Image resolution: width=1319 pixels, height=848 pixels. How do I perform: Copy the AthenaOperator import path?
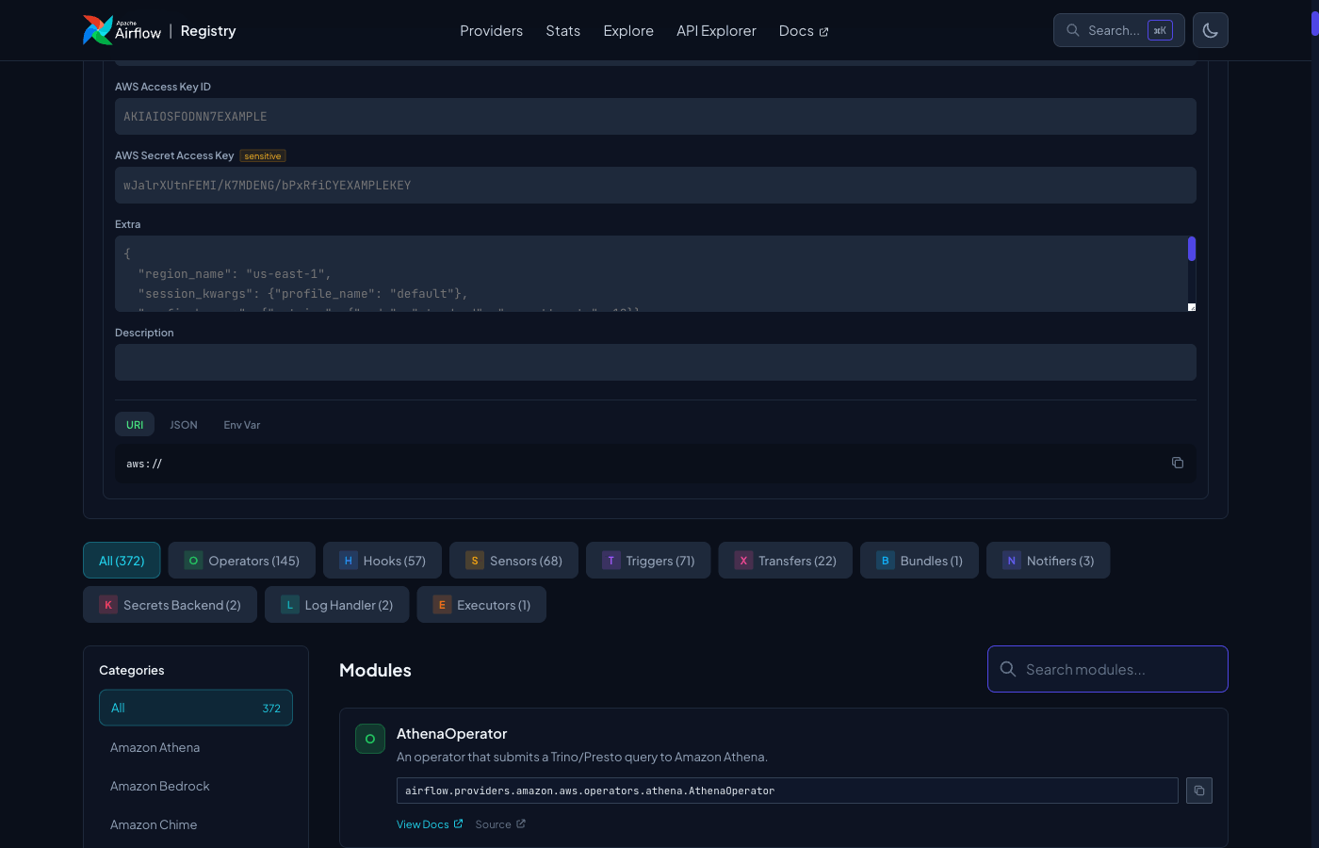[1198, 790]
